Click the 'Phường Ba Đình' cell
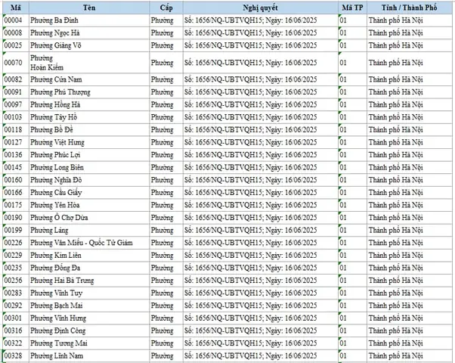The width and height of the screenshot is (455, 363). (89, 20)
